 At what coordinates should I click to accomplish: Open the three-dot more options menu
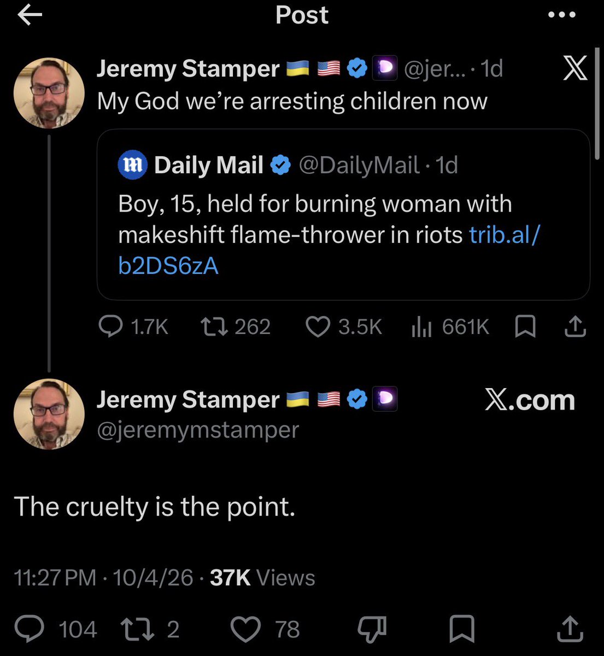pyautogui.click(x=562, y=15)
